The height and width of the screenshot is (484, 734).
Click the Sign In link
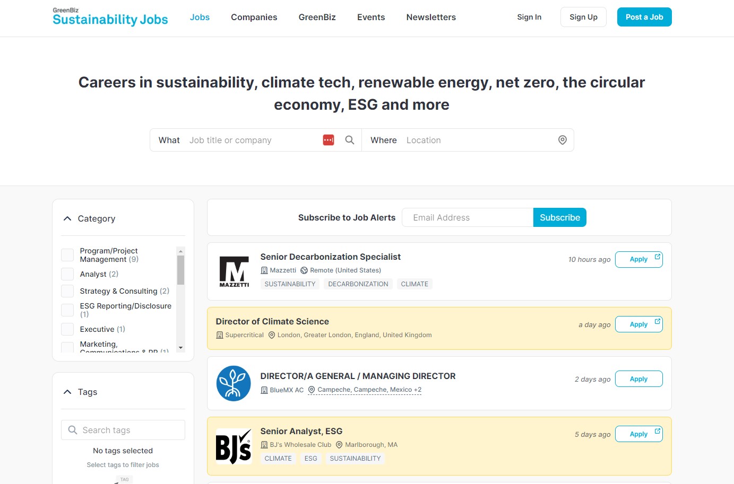tap(529, 17)
